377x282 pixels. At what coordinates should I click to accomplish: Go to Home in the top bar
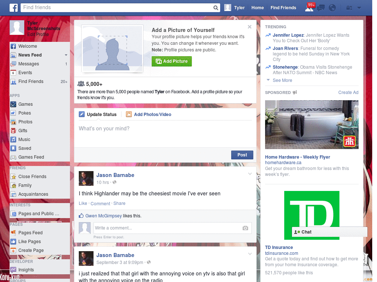point(257,8)
